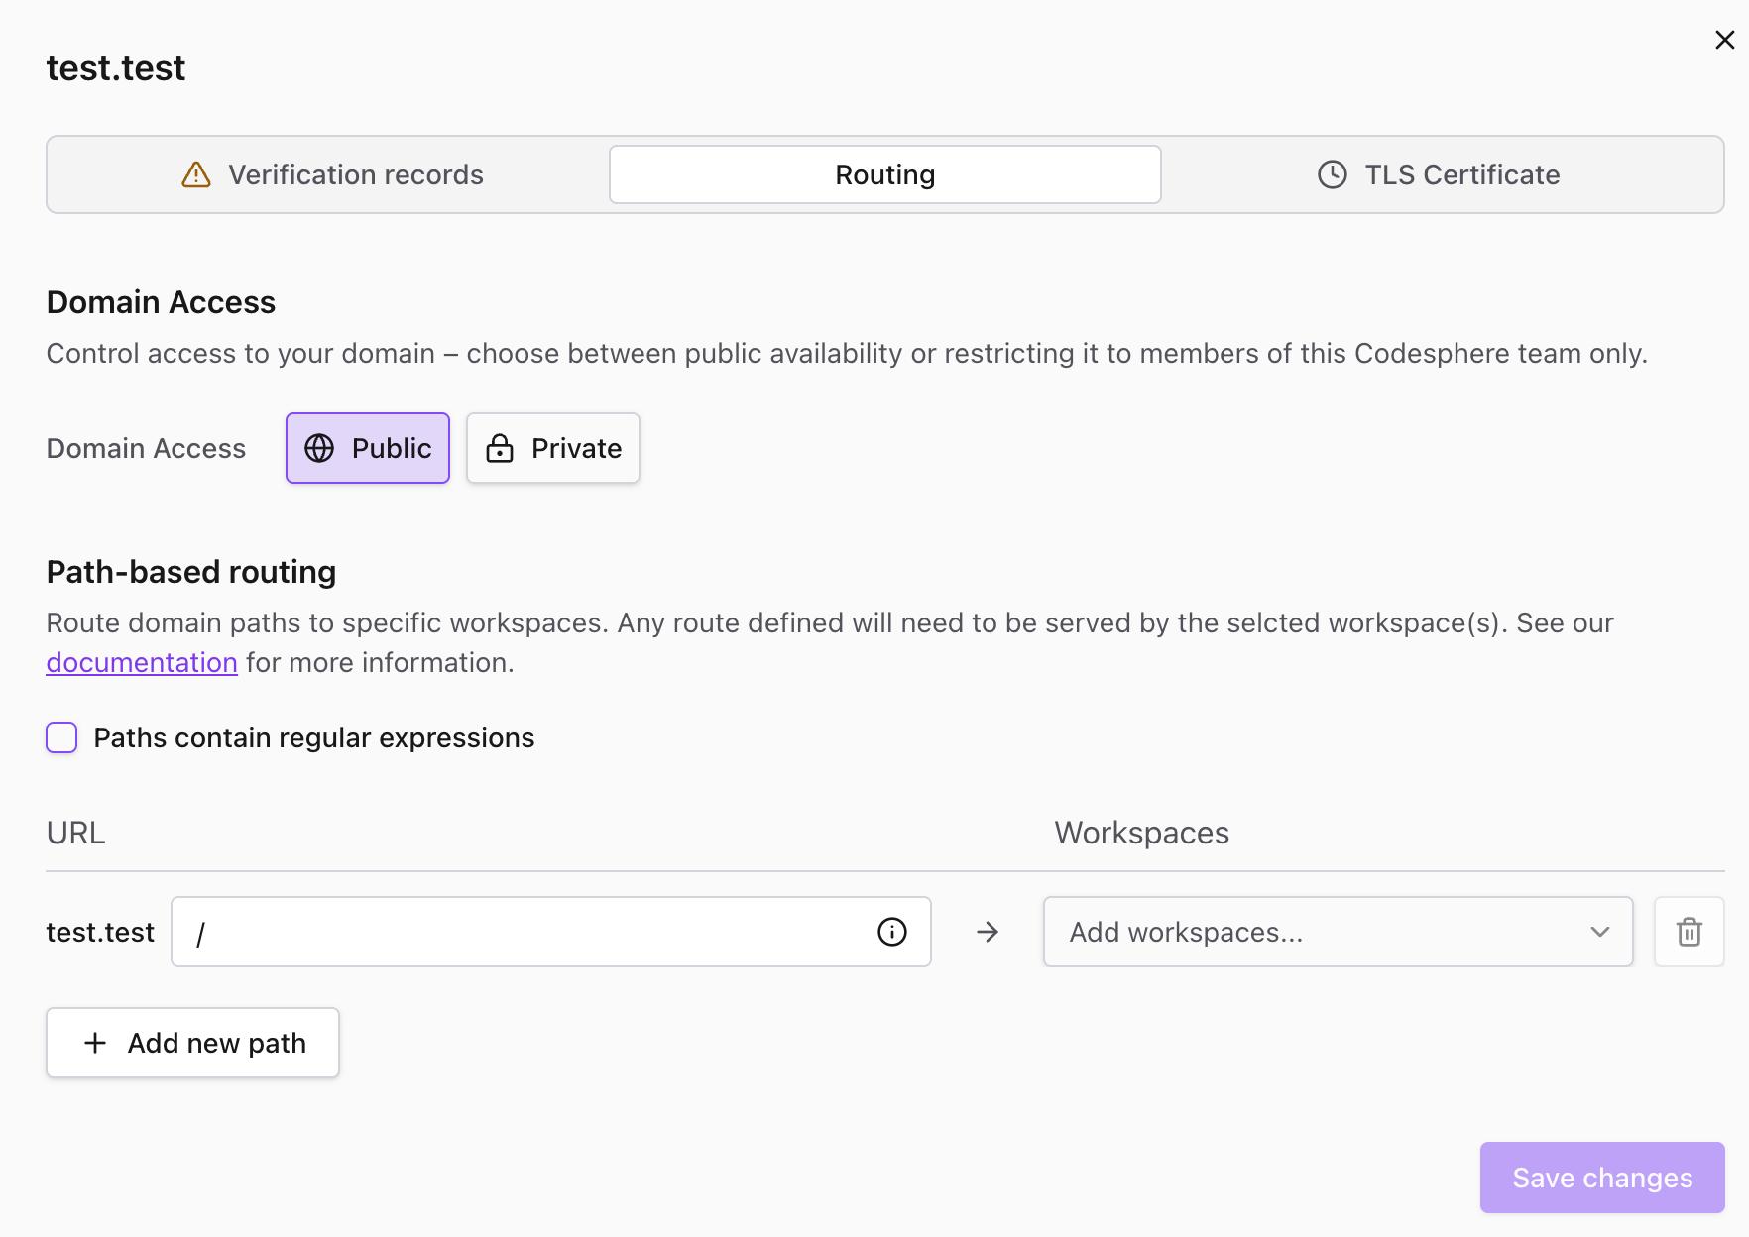Image resolution: width=1749 pixels, height=1237 pixels.
Task: Delete the test.test route via the trash icon
Action: pyautogui.click(x=1689, y=932)
